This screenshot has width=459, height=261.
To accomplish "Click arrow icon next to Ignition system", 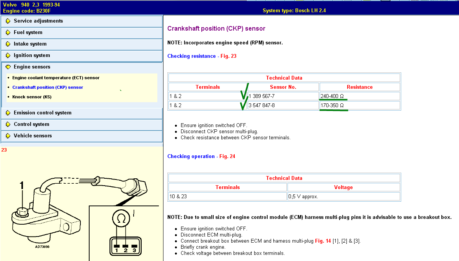I will [8, 55].
